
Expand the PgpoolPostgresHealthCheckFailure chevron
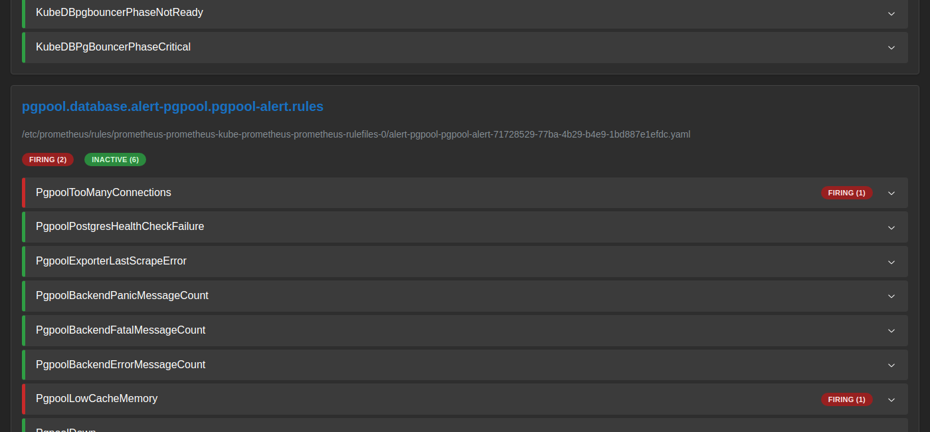[891, 227]
